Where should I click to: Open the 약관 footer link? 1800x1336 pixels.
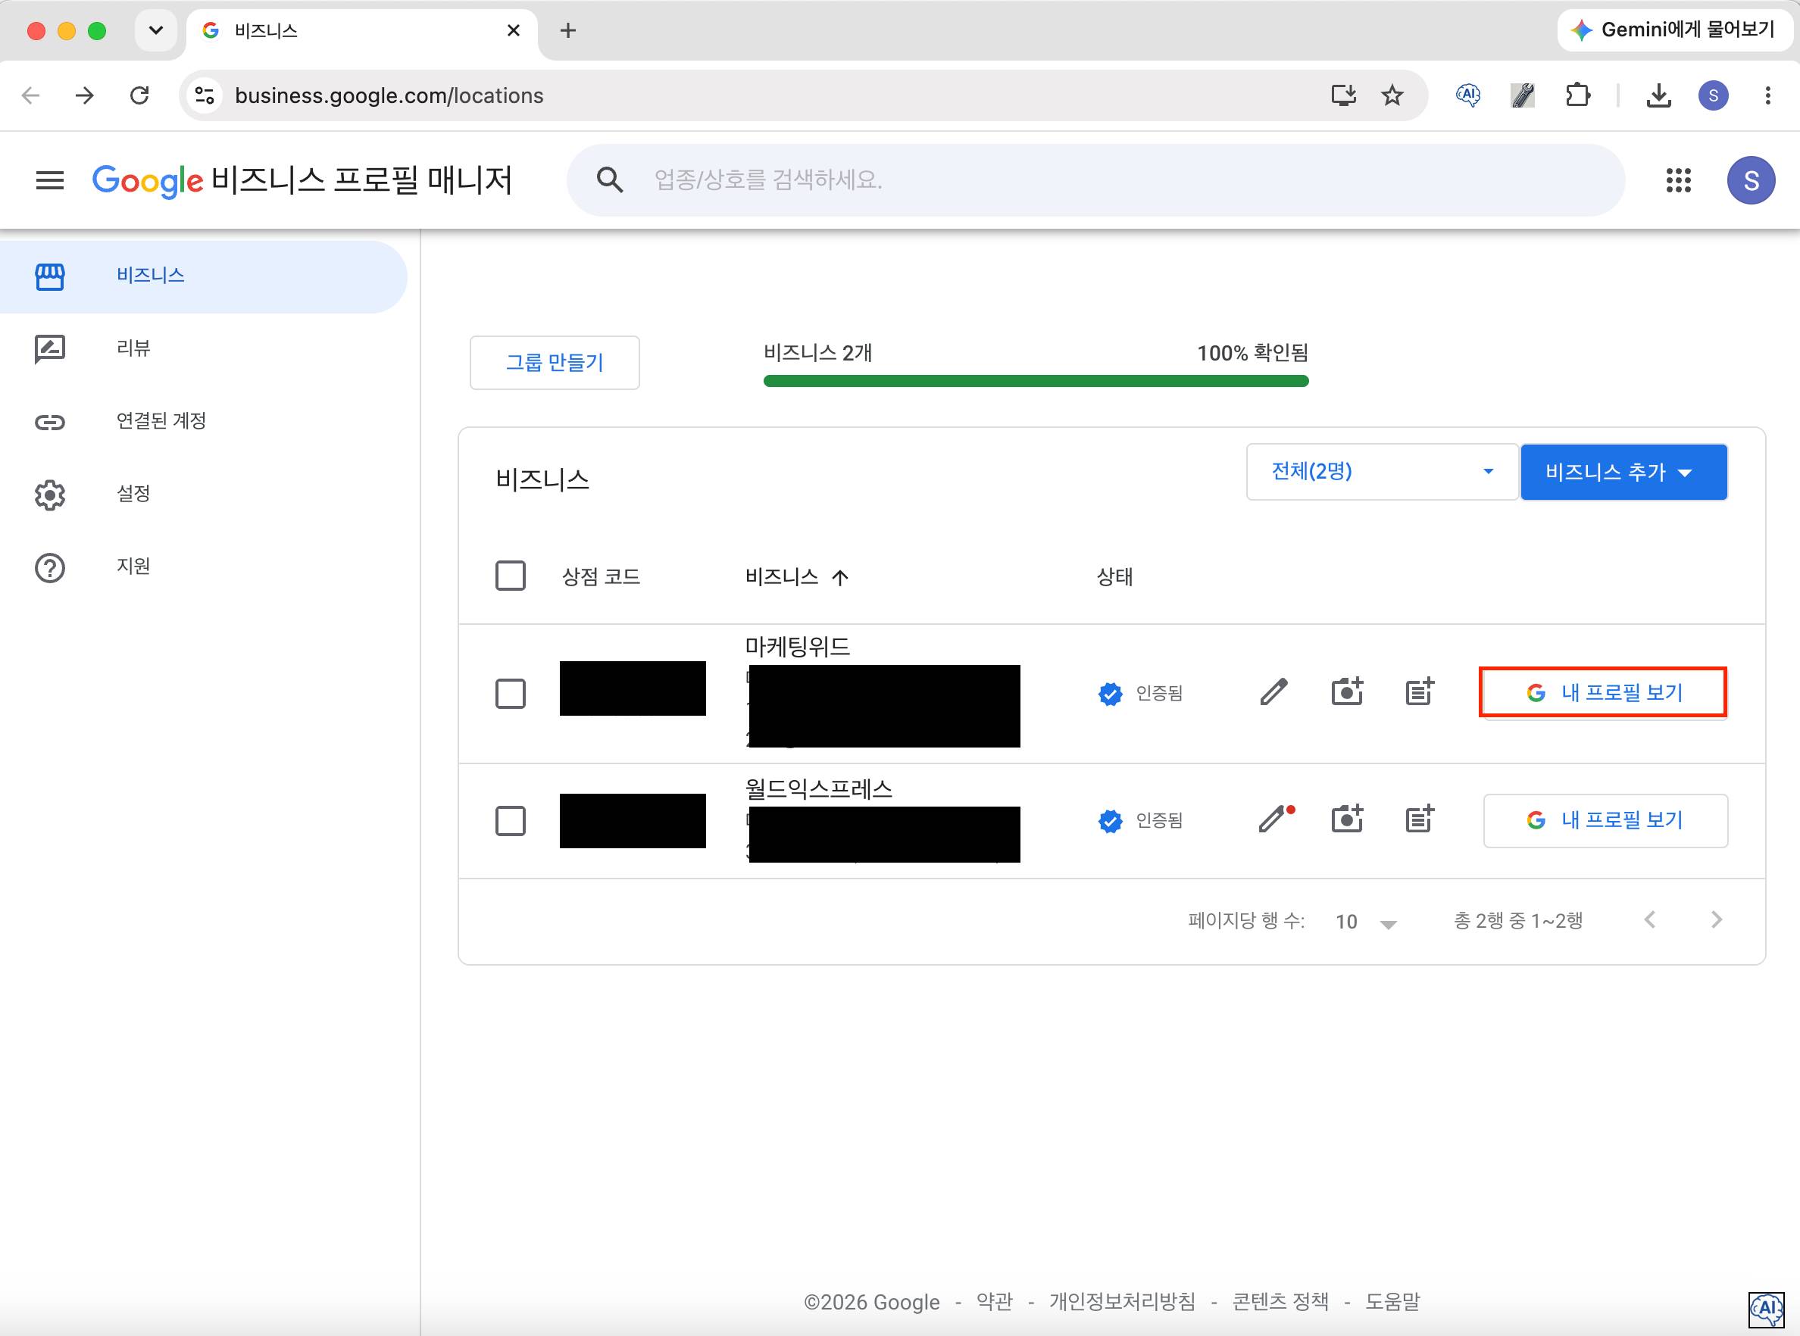(x=994, y=1301)
